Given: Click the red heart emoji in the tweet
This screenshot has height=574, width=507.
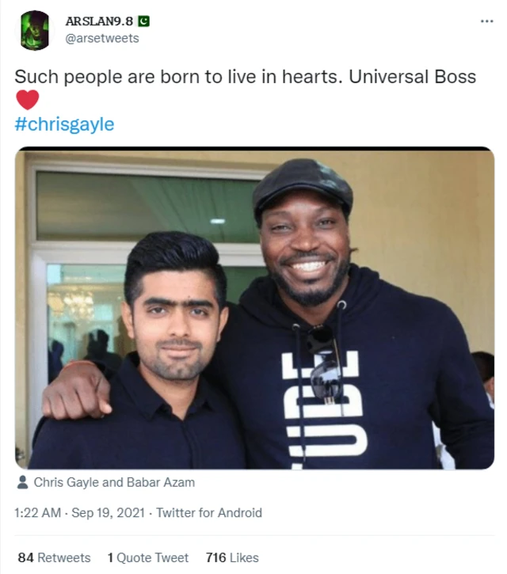Looking at the screenshot, I should (x=28, y=101).
